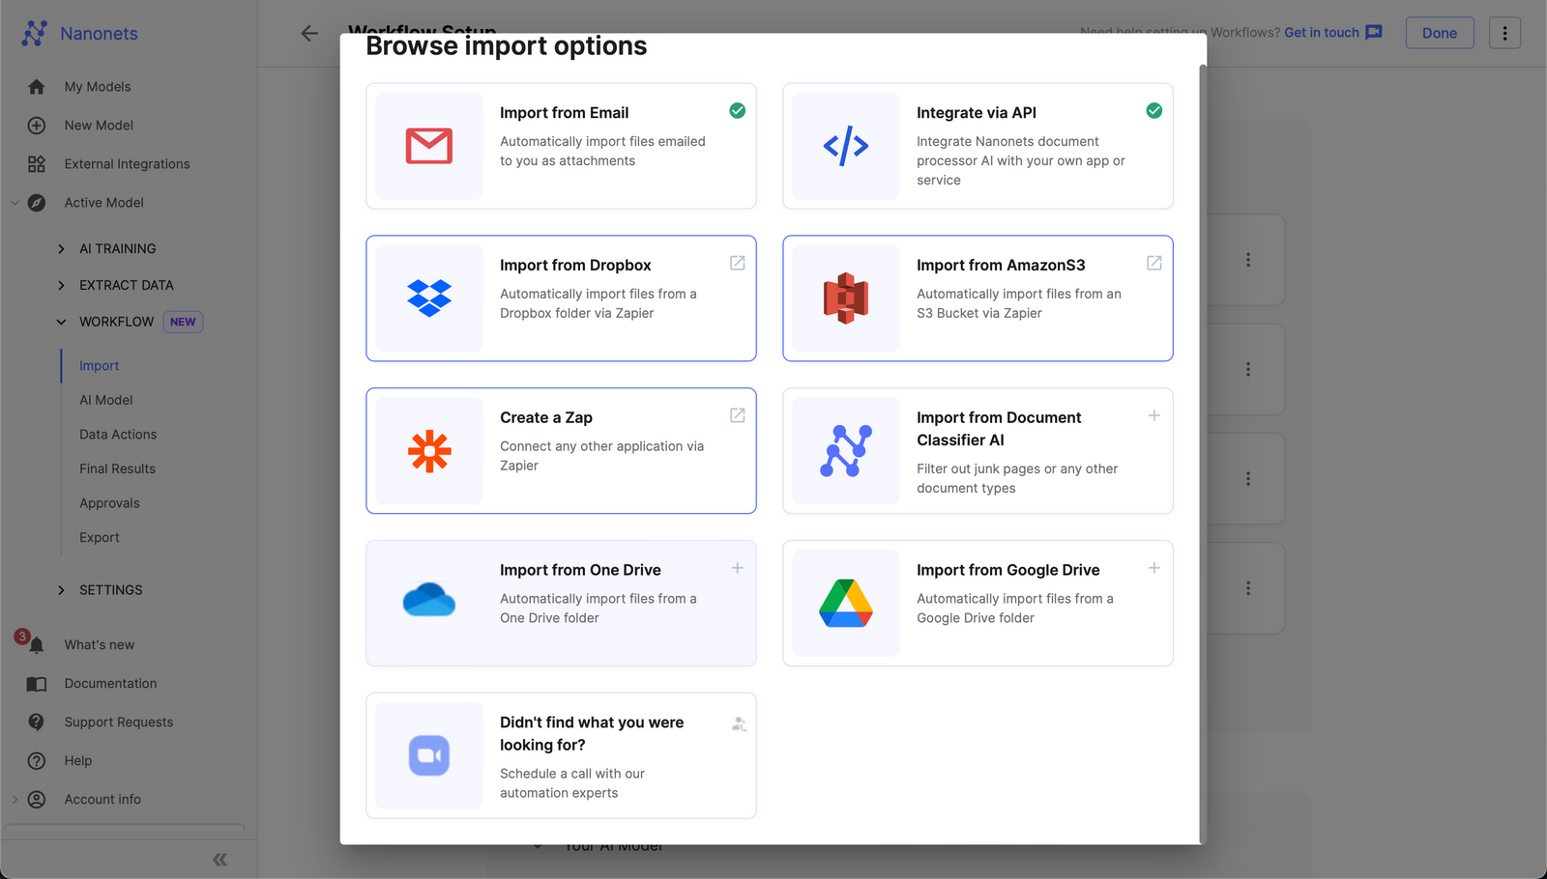The width and height of the screenshot is (1547, 879).
Task: Expand the SETTINGS section
Action: tap(61, 589)
